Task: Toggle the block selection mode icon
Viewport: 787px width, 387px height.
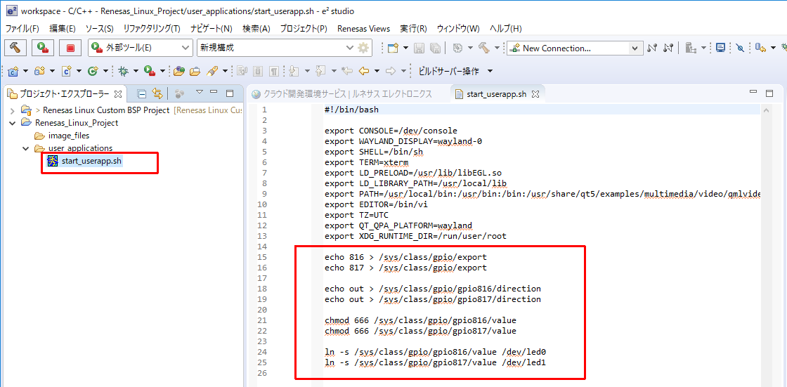Action: [257, 71]
